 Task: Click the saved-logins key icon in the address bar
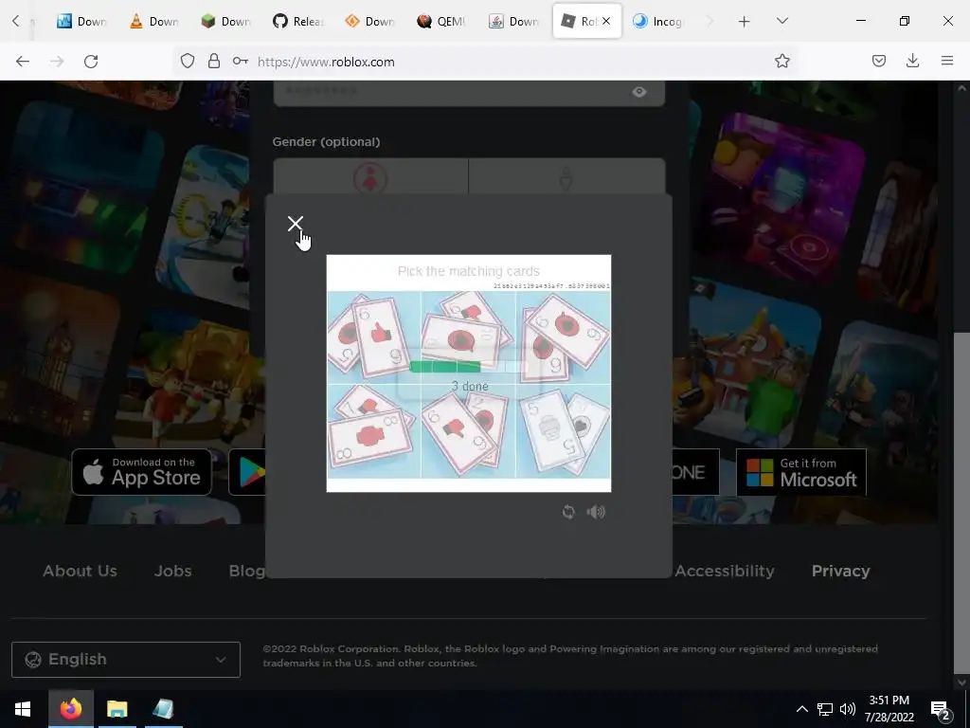pyautogui.click(x=240, y=62)
